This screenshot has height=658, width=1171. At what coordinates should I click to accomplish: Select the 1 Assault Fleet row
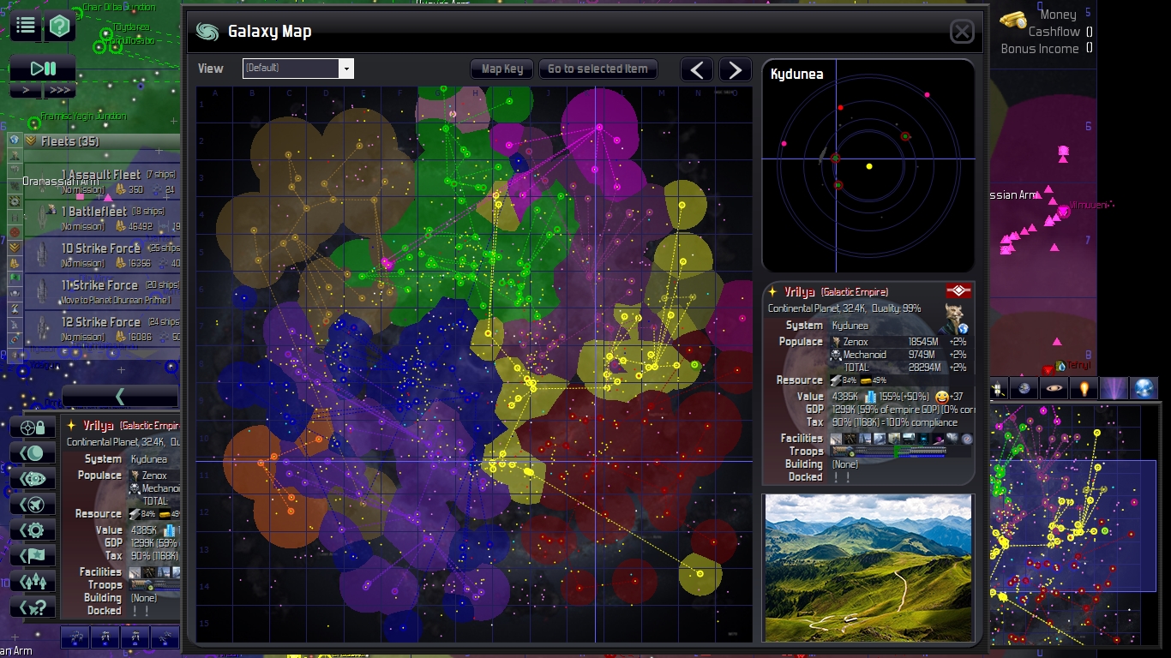[102, 181]
